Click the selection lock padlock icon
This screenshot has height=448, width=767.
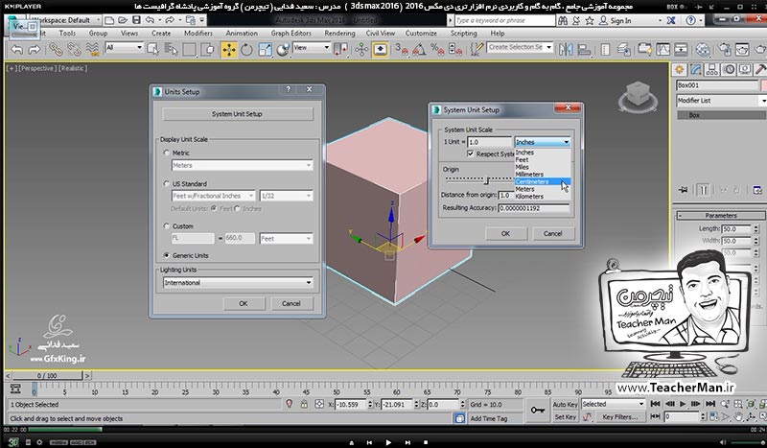click(x=304, y=405)
